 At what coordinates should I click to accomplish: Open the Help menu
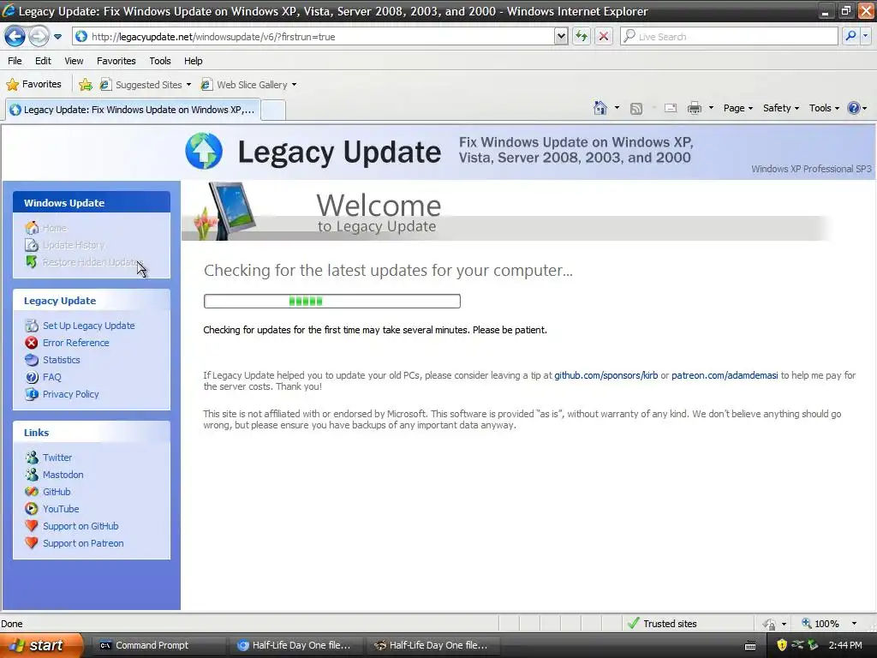[194, 61]
